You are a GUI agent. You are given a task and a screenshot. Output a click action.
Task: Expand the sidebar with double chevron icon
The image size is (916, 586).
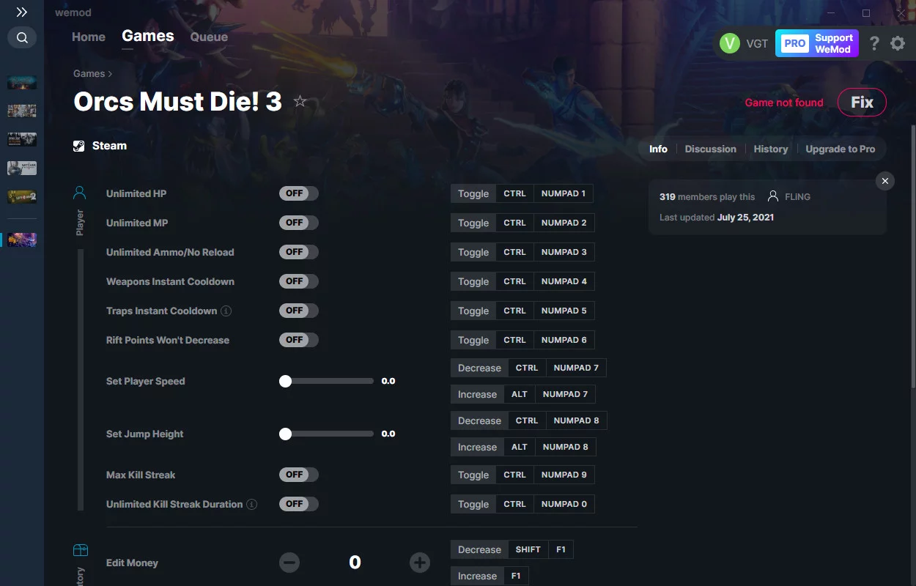point(22,12)
